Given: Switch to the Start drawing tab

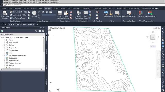Looking at the screenshot, I should pyautogui.click(x=5, y=24).
